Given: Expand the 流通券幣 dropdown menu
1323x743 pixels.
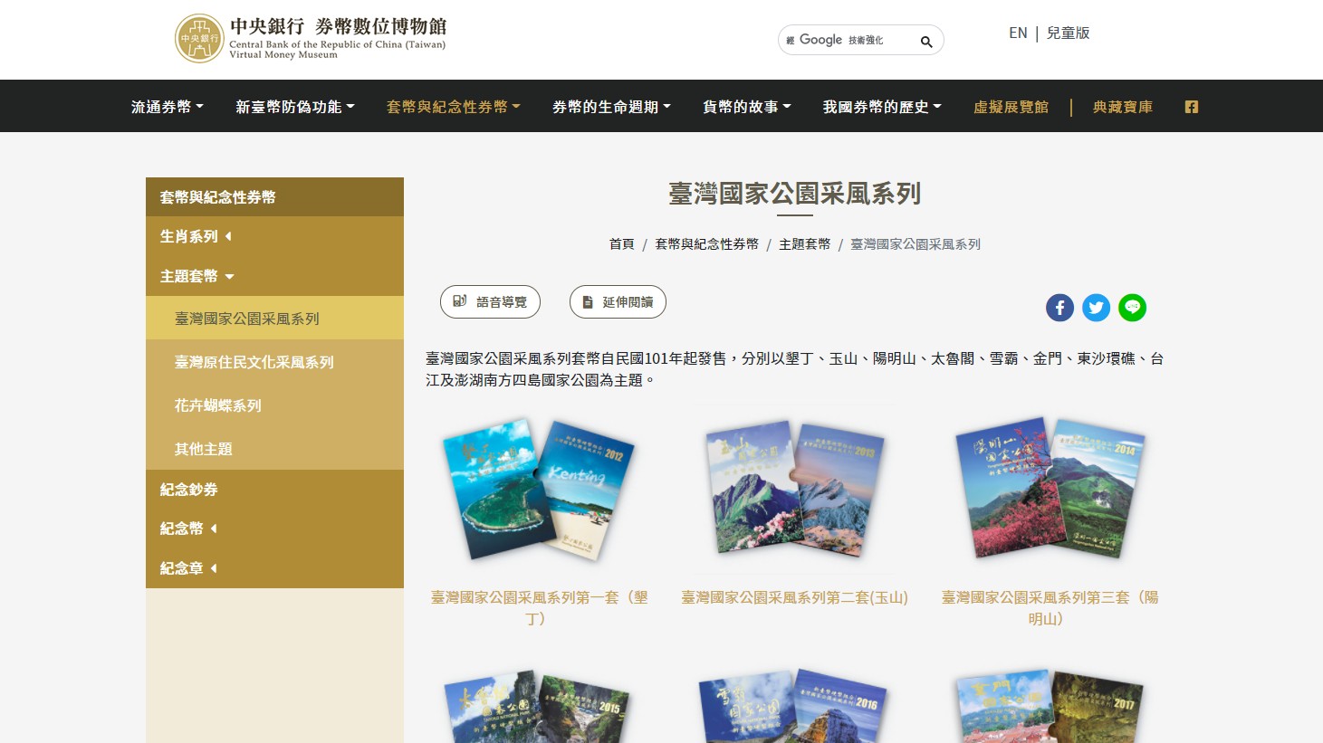Looking at the screenshot, I should click(x=168, y=107).
